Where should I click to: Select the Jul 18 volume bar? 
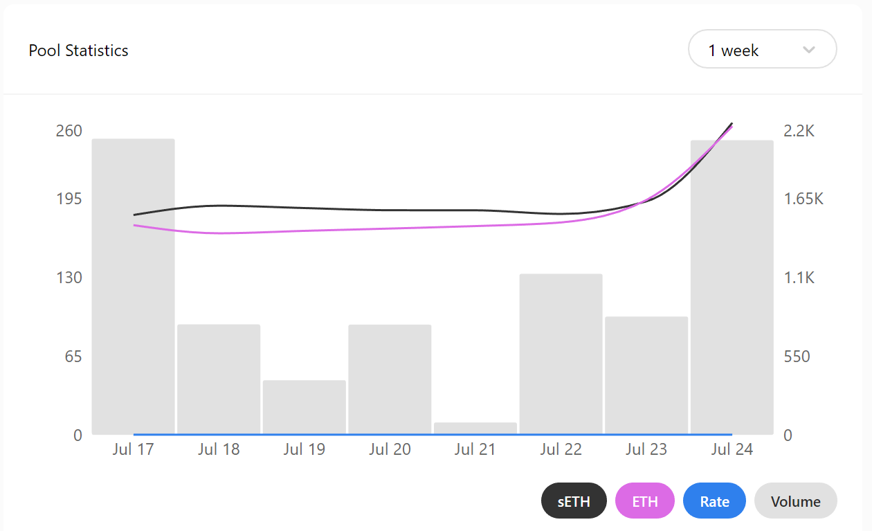[x=219, y=379]
